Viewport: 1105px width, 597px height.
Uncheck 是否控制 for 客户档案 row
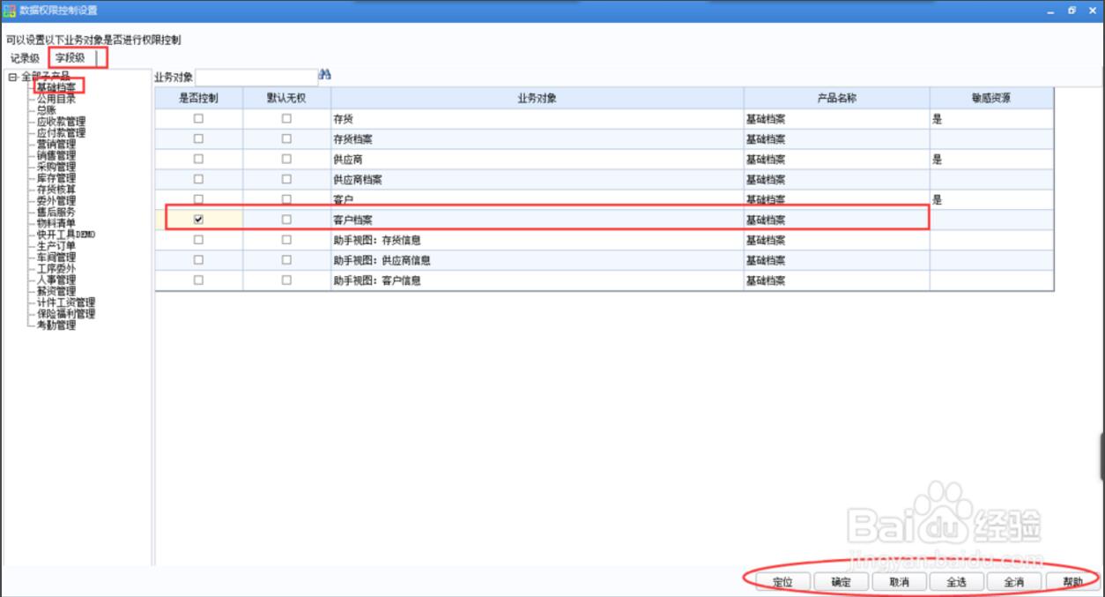[x=198, y=220]
